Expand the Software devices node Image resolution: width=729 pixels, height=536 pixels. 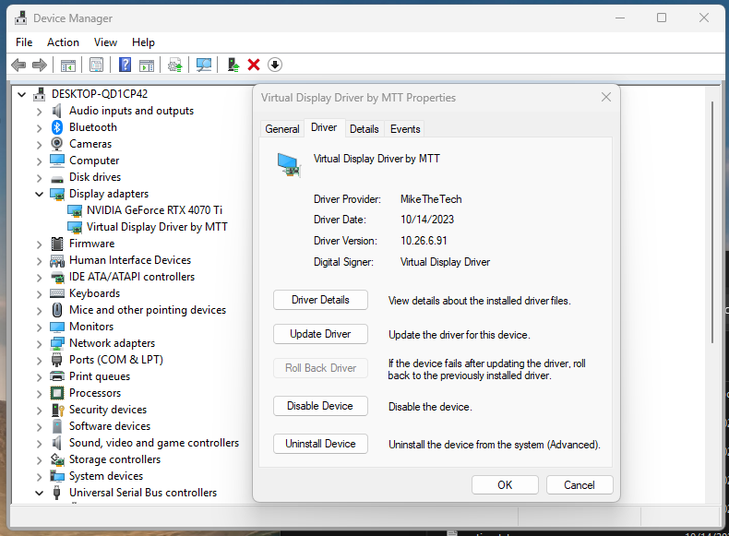point(39,427)
